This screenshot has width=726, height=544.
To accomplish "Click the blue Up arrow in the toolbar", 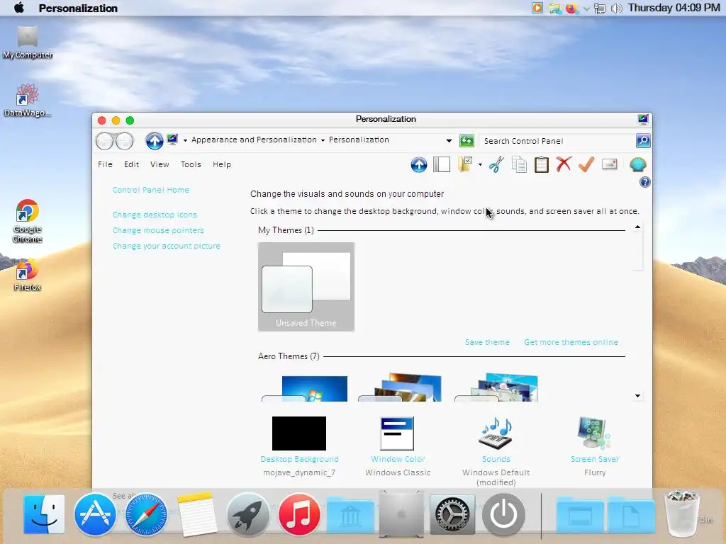I will coord(418,164).
